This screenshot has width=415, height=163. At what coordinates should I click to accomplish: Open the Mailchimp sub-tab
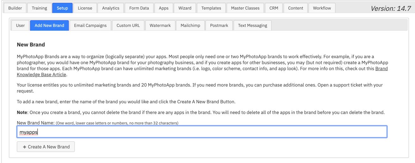pos(190,25)
